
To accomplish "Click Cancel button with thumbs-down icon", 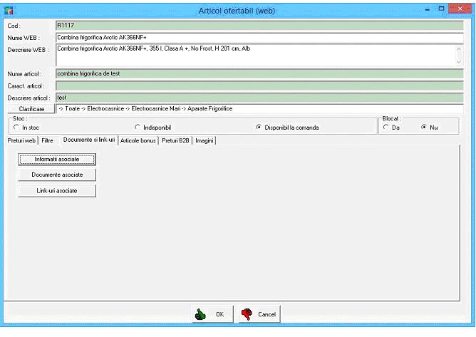I will click(x=258, y=313).
